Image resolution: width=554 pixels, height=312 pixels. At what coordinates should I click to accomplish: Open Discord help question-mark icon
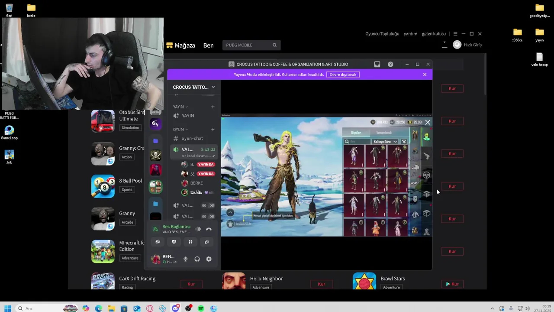(390, 64)
